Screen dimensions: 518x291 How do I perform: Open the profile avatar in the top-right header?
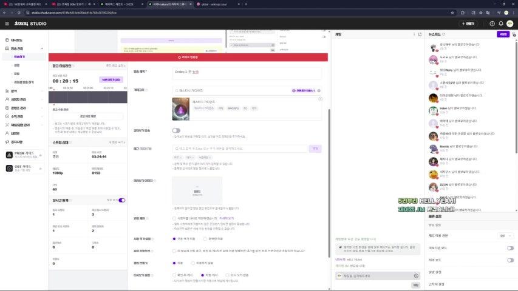pos(509,24)
